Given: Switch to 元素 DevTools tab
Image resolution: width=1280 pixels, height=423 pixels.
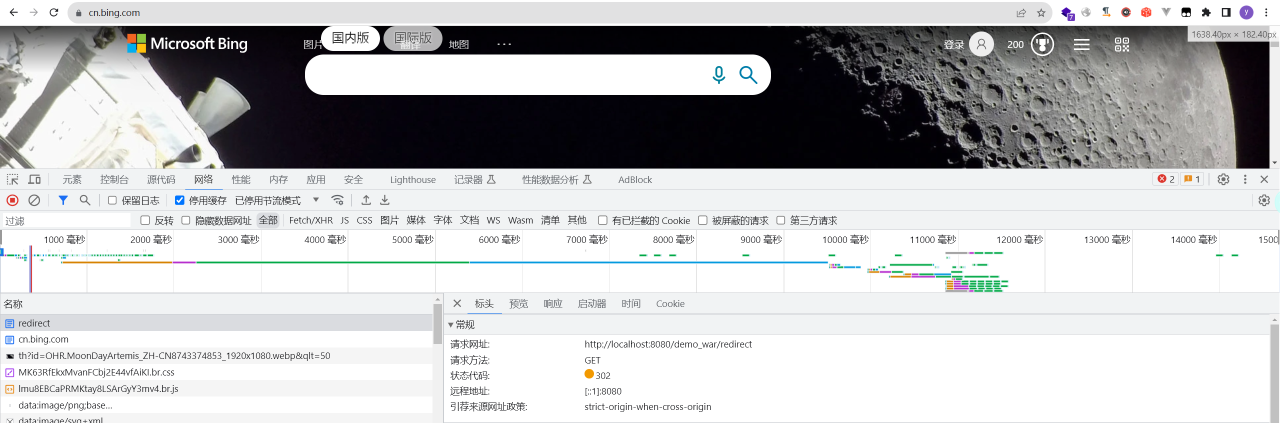Looking at the screenshot, I should (x=72, y=179).
